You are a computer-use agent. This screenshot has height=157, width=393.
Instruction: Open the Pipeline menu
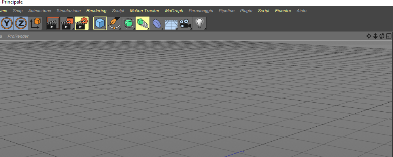tap(227, 11)
